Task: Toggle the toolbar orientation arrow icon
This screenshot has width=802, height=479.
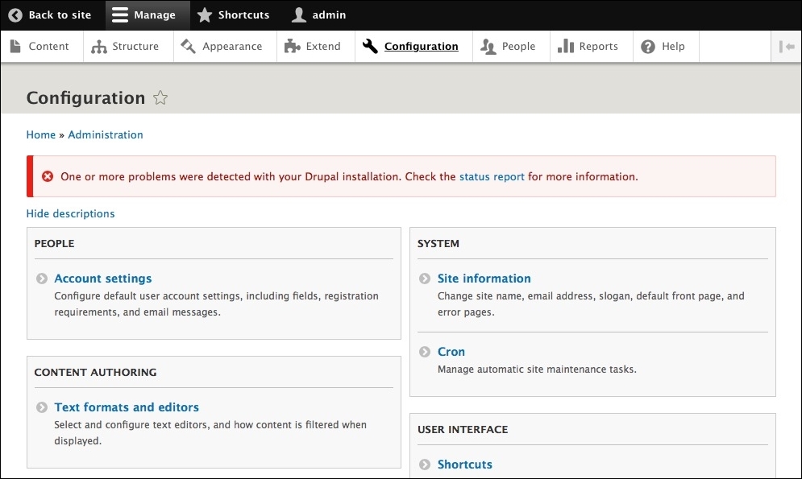Action: (787, 47)
